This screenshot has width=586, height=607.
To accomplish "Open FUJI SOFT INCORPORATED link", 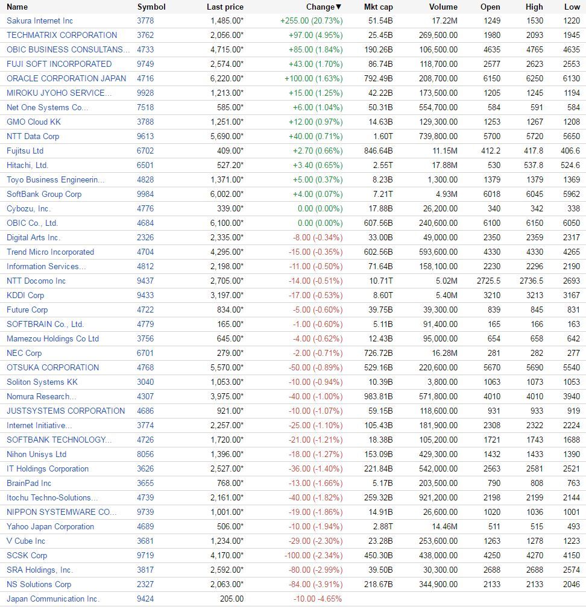I will pyautogui.click(x=59, y=64).
